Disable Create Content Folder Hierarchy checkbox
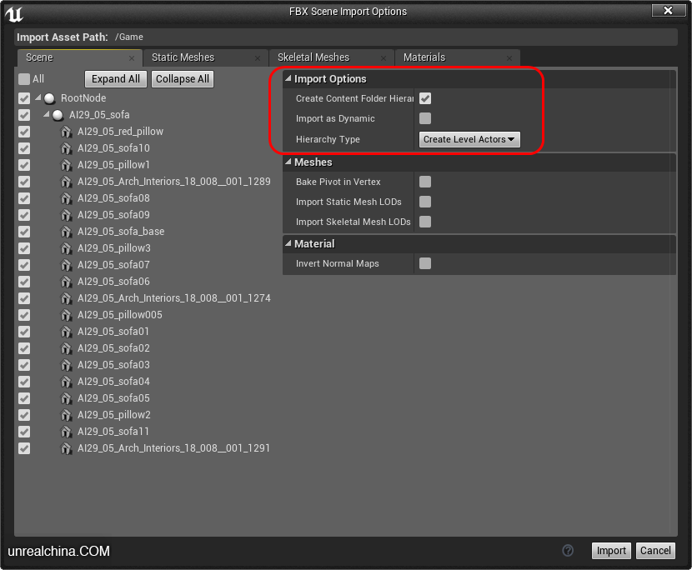The image size is (692, 570). pos(425,98)
